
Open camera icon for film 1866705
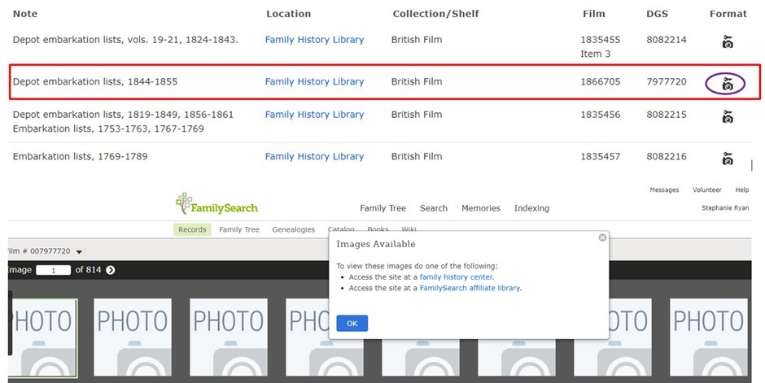728,84
